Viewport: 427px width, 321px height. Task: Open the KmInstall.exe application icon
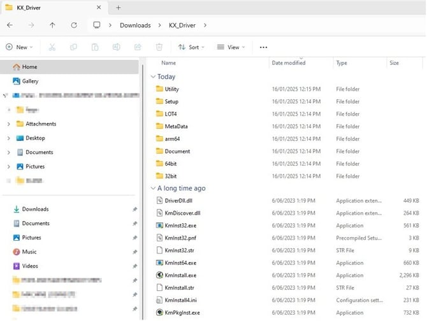[160, 275]
